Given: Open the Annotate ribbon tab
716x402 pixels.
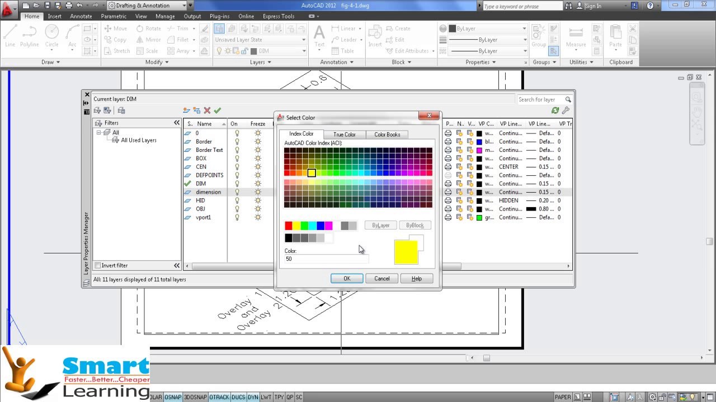Looking at the screenshot, I should click(81, 16).
